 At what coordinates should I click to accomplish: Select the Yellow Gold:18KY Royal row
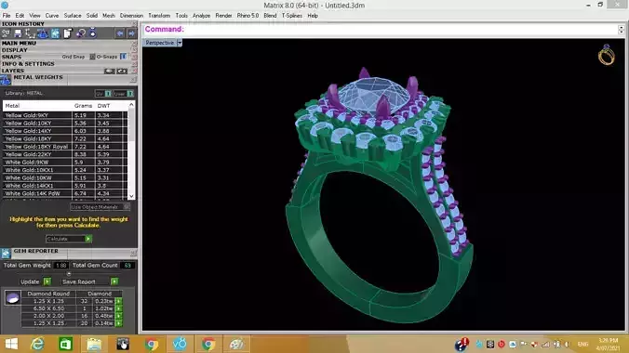pyautogui.click(x=64, y=147)
